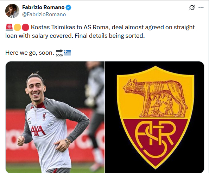
Task: Click the SOON arrow emoji
Action: (59, 53)
